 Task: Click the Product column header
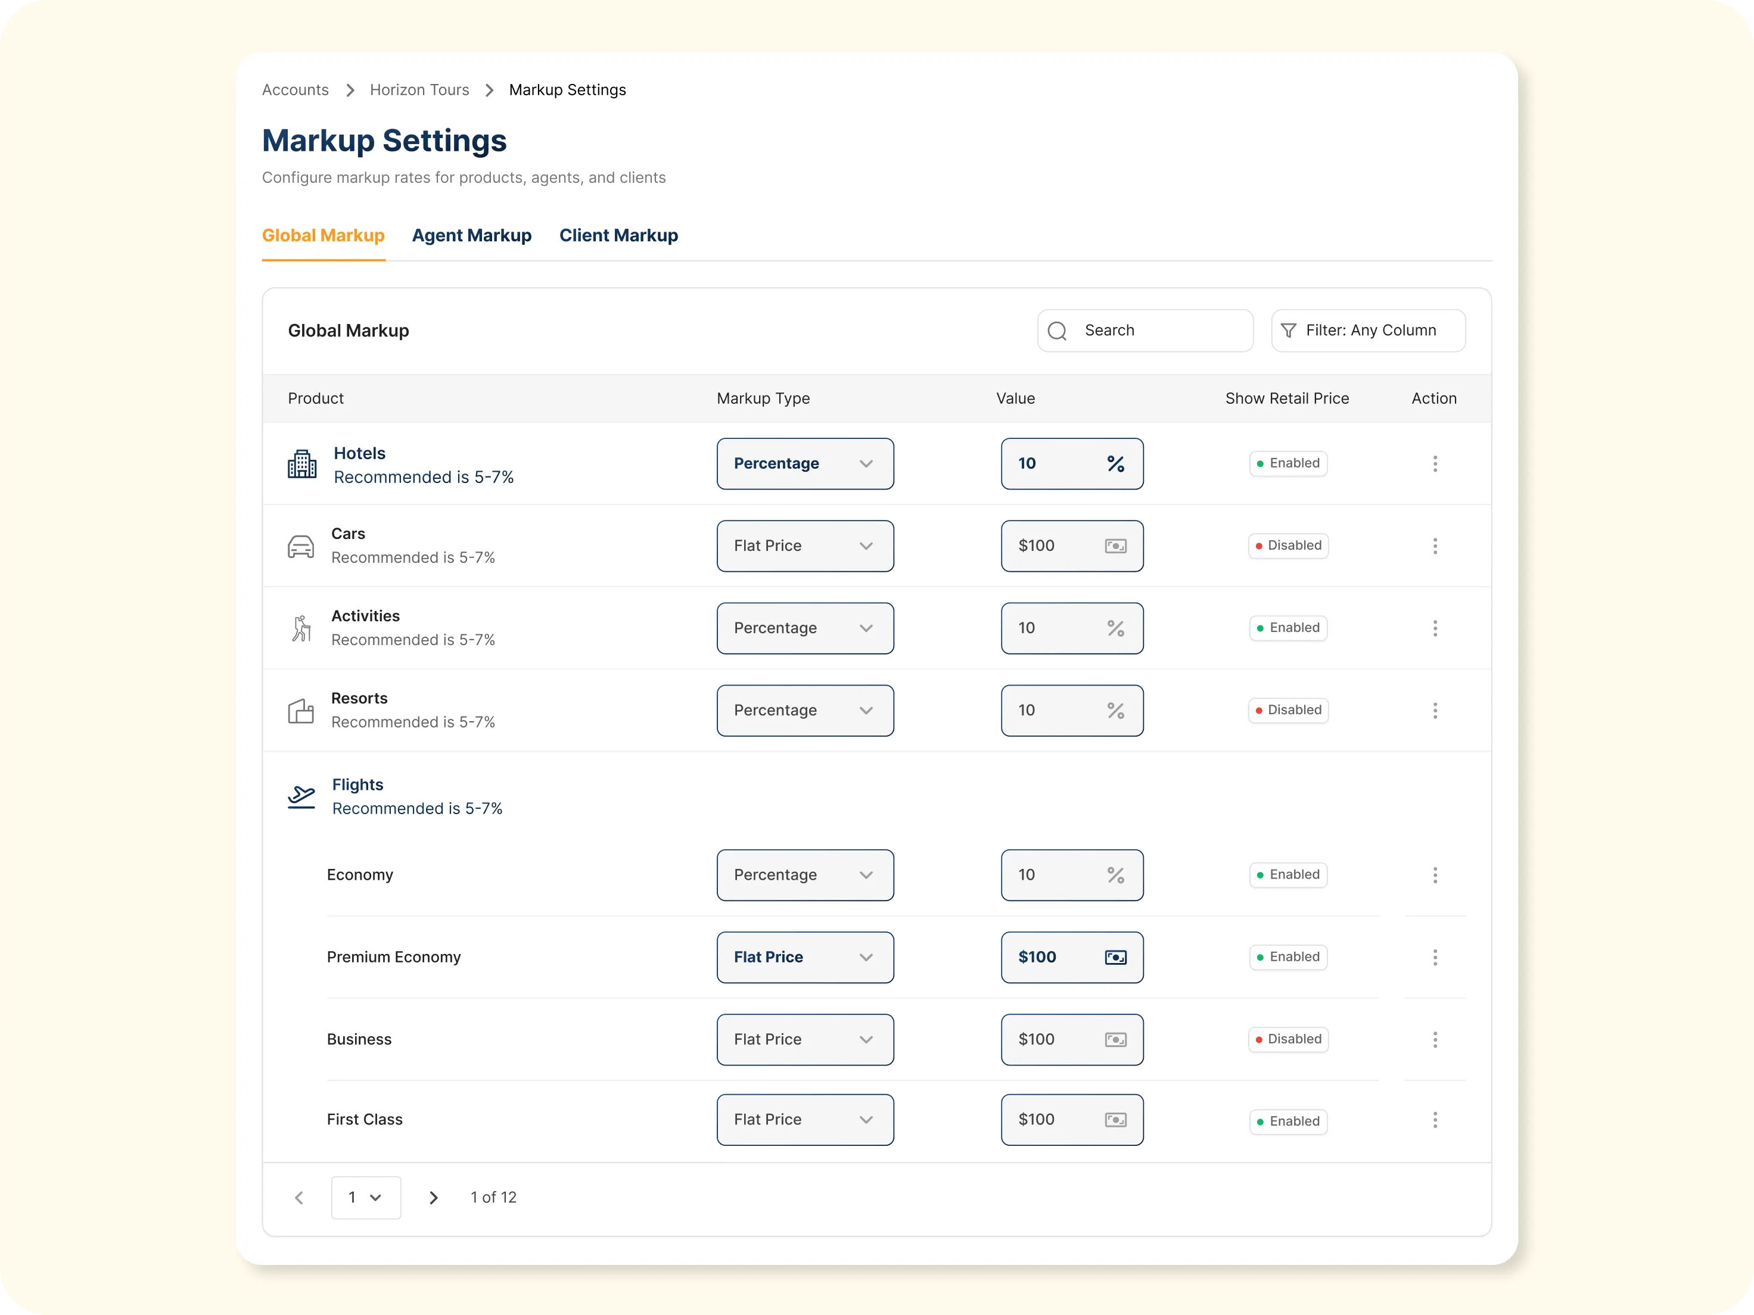pos(316,398)
